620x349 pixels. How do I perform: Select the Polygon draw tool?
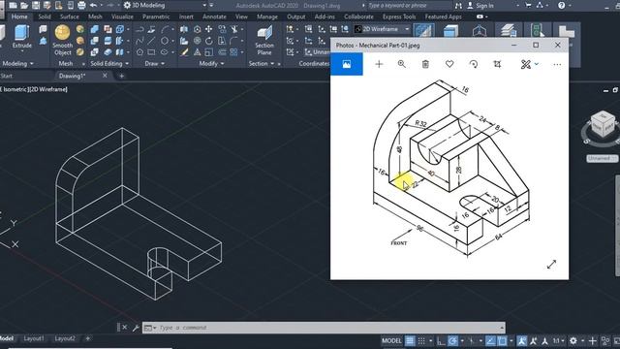click(x=139, y=51)
